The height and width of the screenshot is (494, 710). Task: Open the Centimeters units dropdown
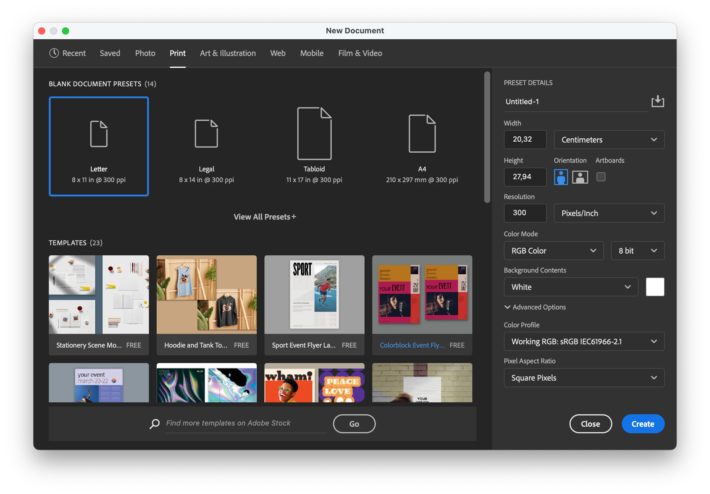tap(608, 140)
